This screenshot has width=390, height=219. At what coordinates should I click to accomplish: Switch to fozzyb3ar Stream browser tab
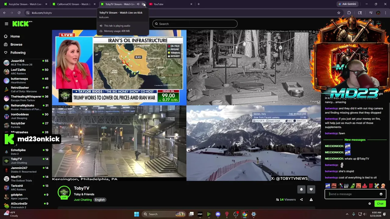tap(25, 4)
